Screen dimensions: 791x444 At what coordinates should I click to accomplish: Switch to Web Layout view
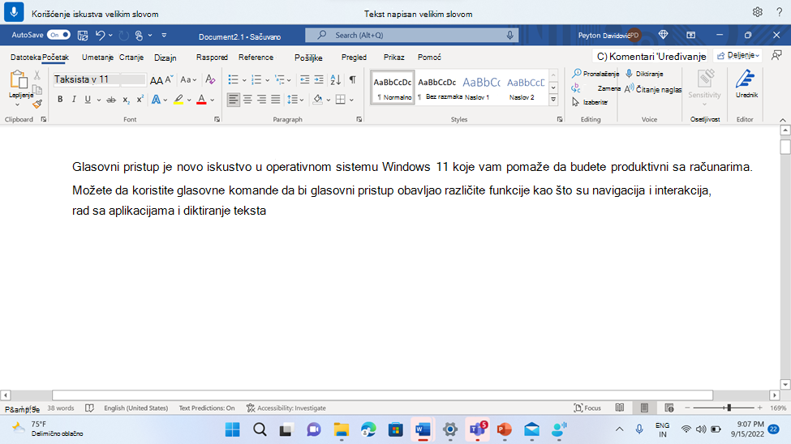tap(669, 408)
